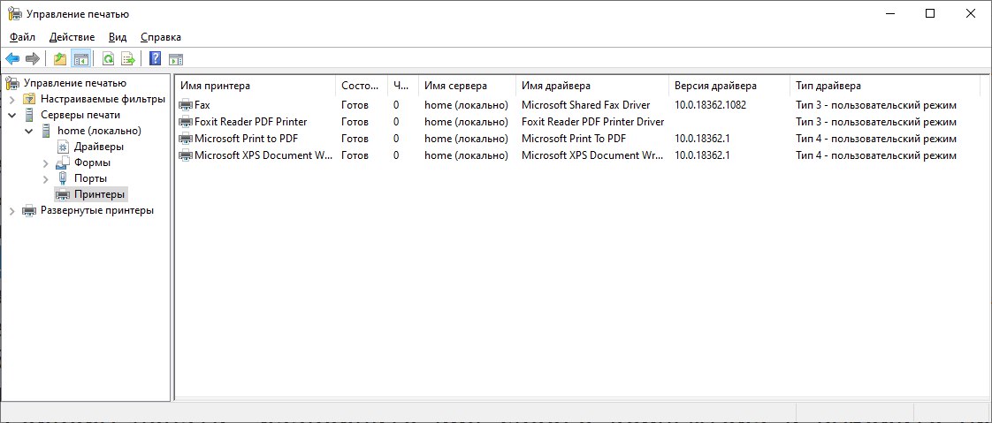Sort by Имя драйвера column header
Viewport: 992px width, 423px height.
click(592, 86)
